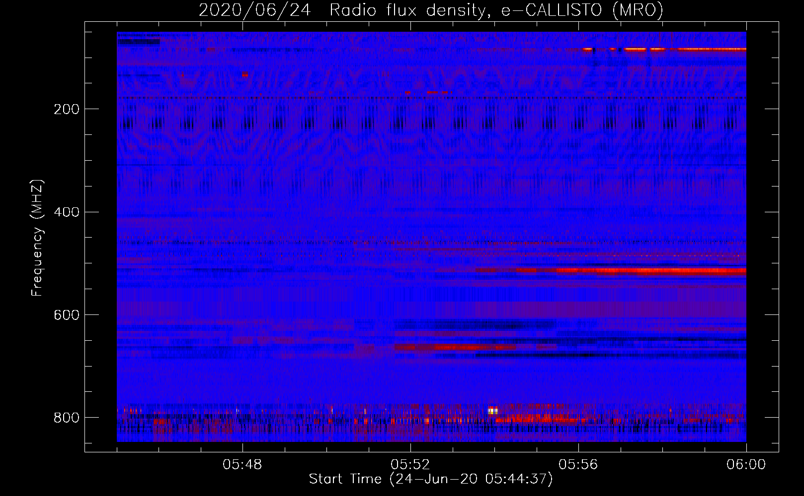804x496 pixels.
Task: Click the '06:00' time axis label
Action: point(746,465)
